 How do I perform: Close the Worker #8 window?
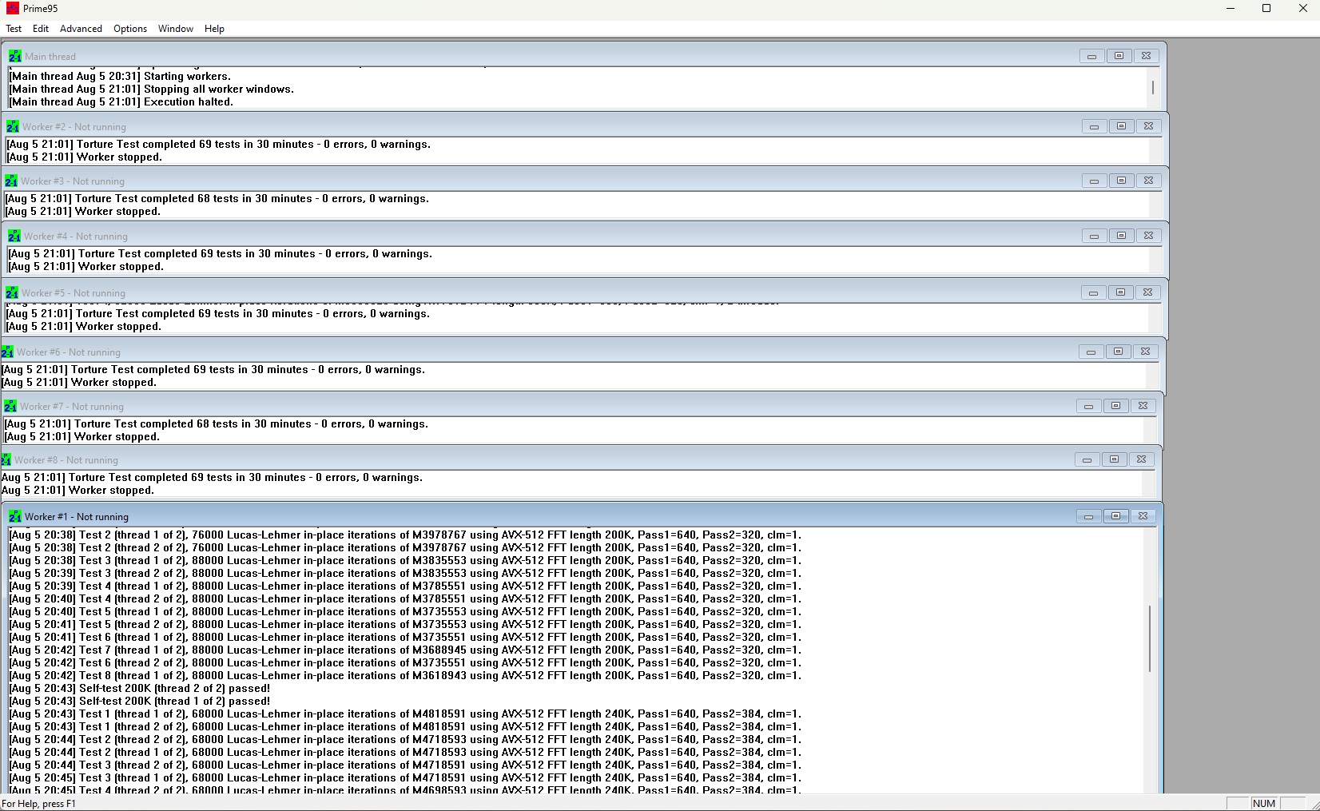pos(1141,459)
